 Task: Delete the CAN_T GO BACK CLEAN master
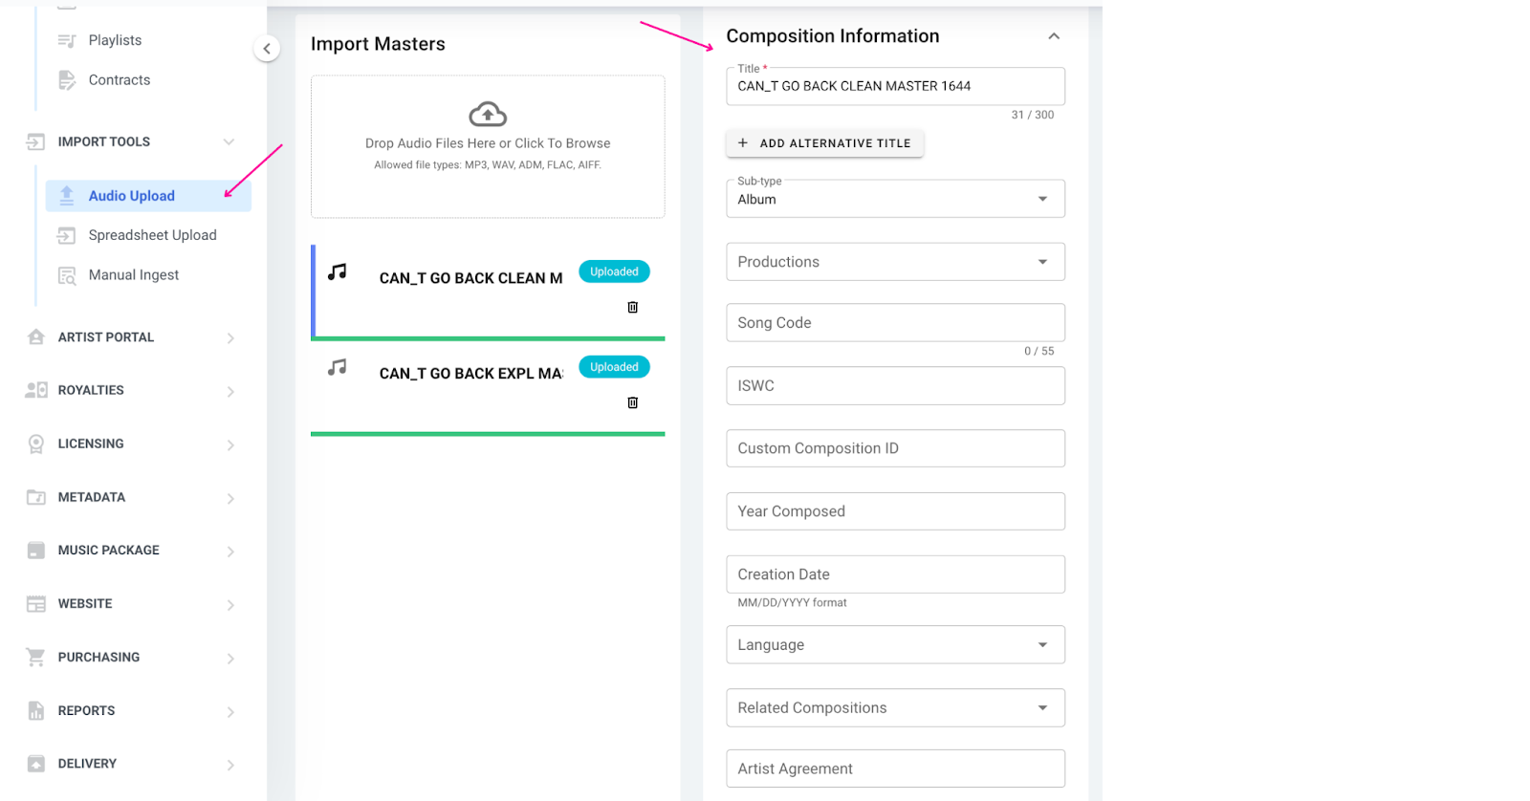tap(632, 307)
